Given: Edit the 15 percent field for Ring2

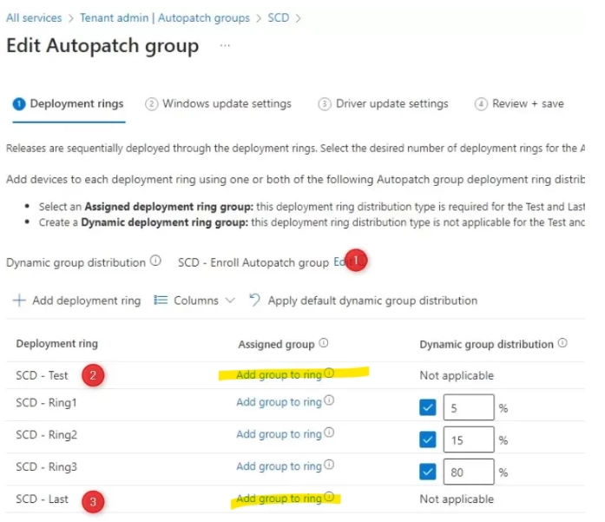Looking at the screenshot, I should coord(469,439).
